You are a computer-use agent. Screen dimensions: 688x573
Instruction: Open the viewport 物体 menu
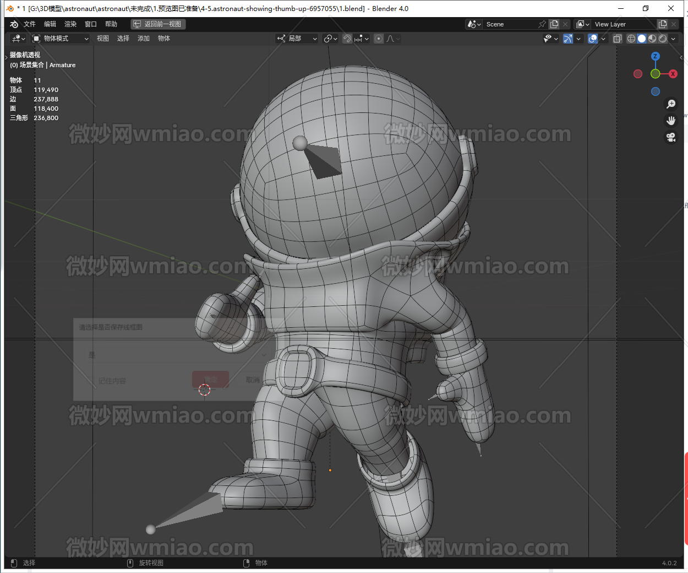pyautogui.click(x=164, y=39)
